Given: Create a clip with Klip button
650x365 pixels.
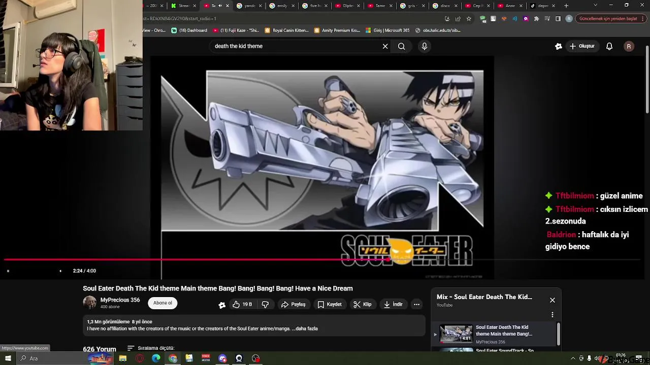Looking at the screenshot, I should (x=363, y=304).
